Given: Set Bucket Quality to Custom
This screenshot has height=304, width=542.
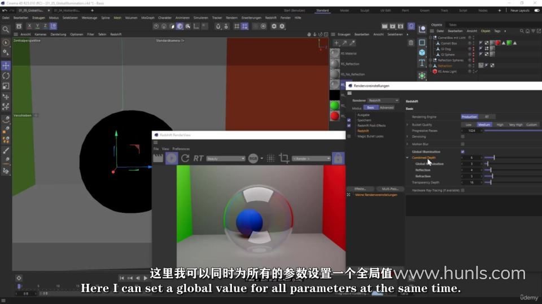Looking at the screenshot, I should [532, 125].
